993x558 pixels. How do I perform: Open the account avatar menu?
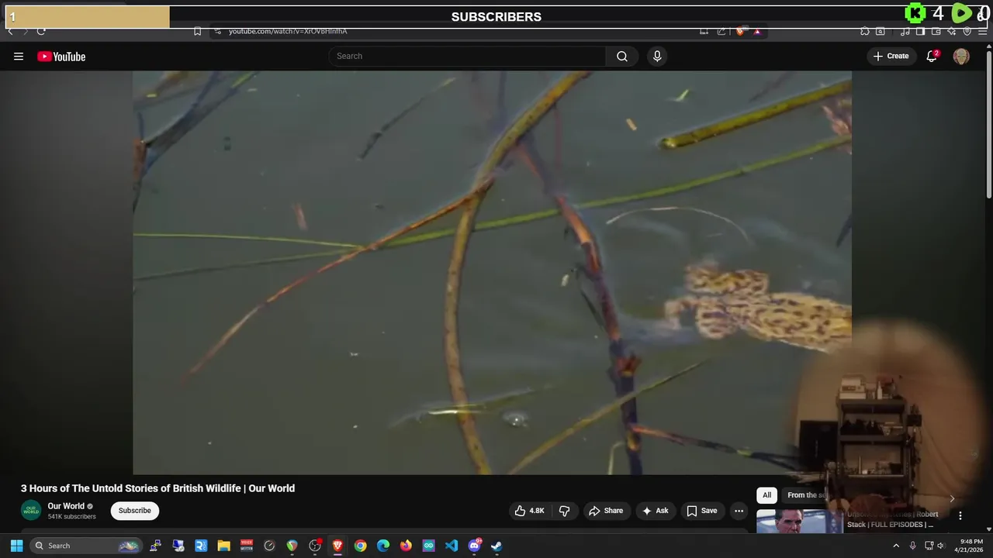pyautogui.click(x=961, y=56)
